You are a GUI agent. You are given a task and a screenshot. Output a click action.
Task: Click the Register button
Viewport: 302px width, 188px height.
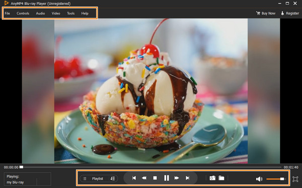click(290, 13)
